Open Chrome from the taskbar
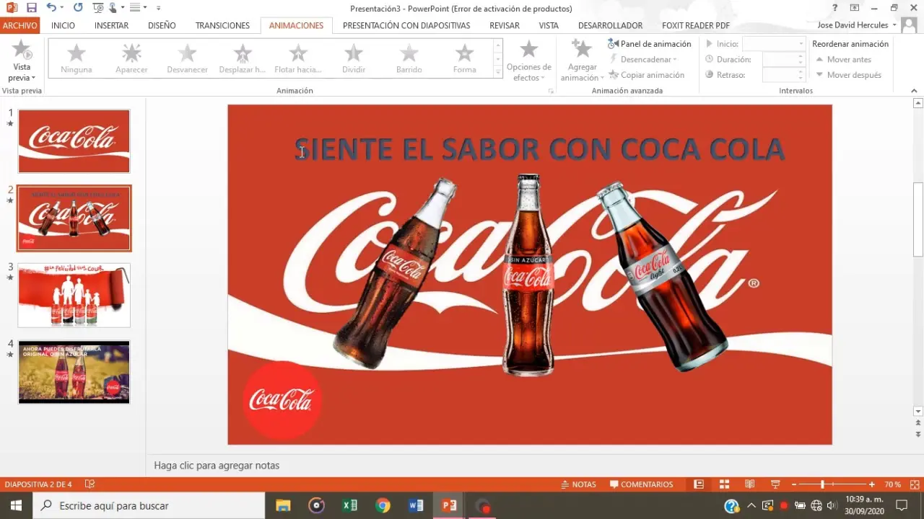 [x=383, y=505]
